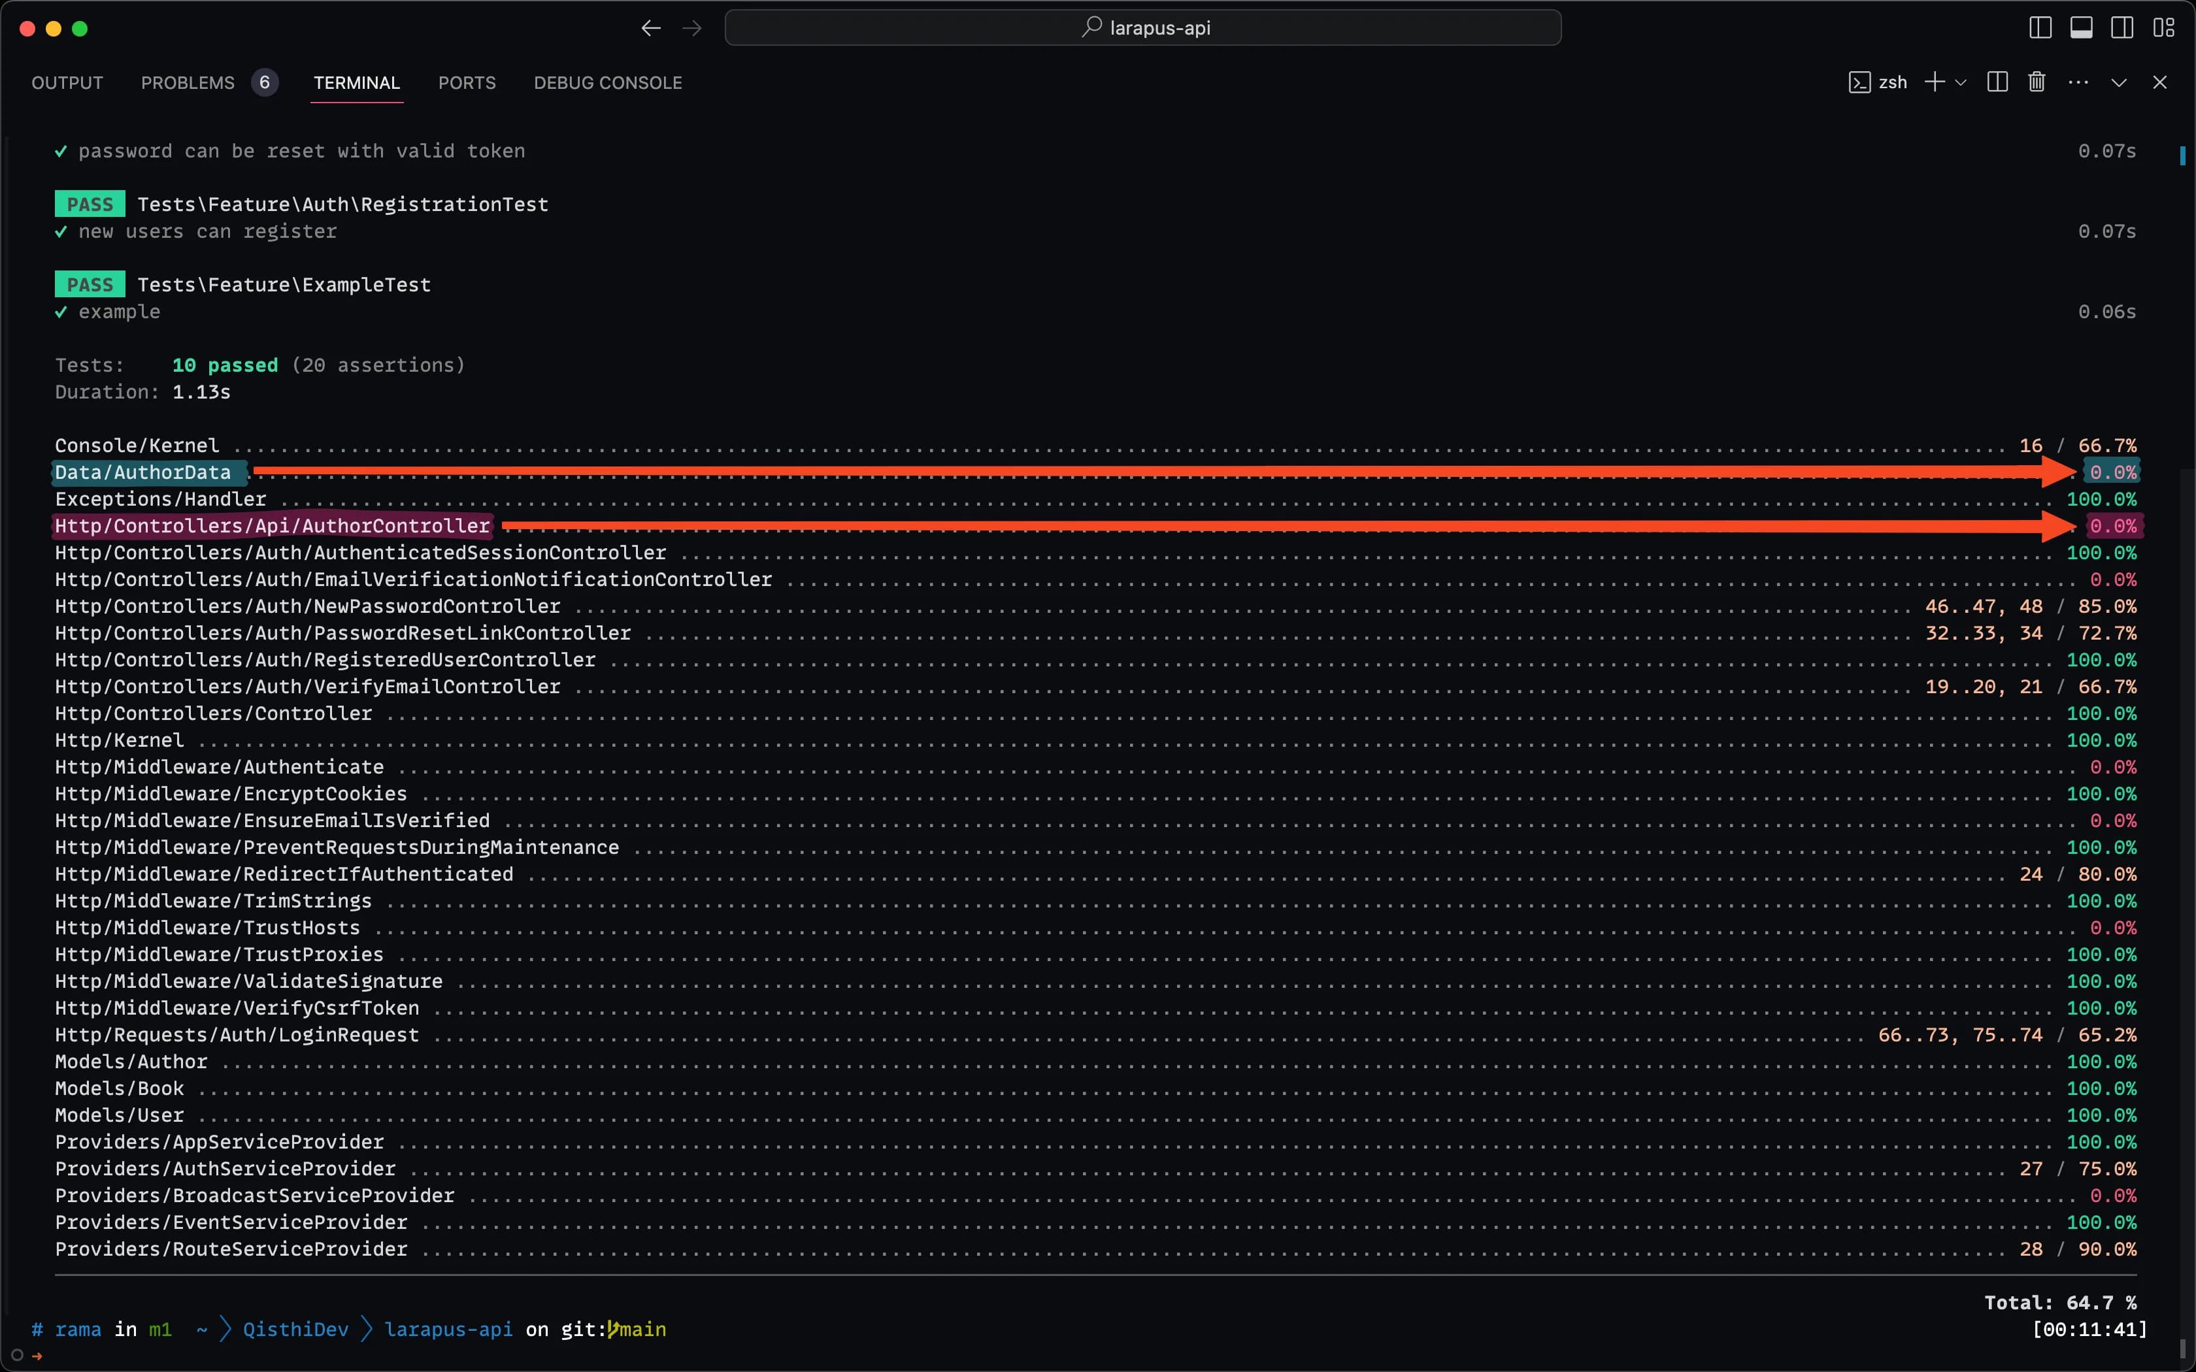2196x1372 pixels.
Task: Expand the panel using the chevron
Action: pyautogui.click(x=2118, y=82)
